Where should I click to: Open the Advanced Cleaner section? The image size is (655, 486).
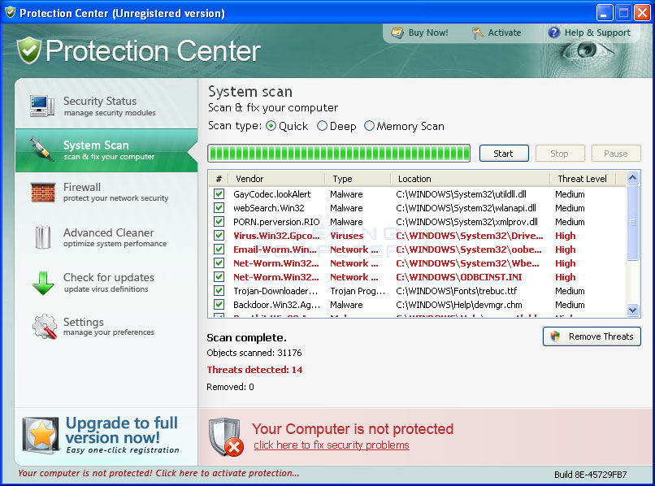point(106,237)
